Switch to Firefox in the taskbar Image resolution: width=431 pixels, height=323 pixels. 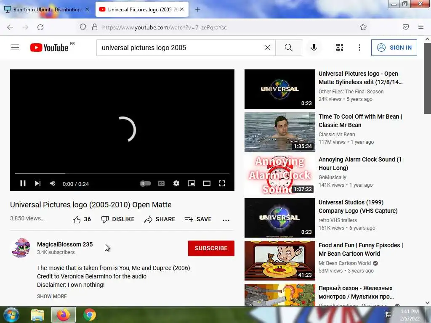[64, 315]
